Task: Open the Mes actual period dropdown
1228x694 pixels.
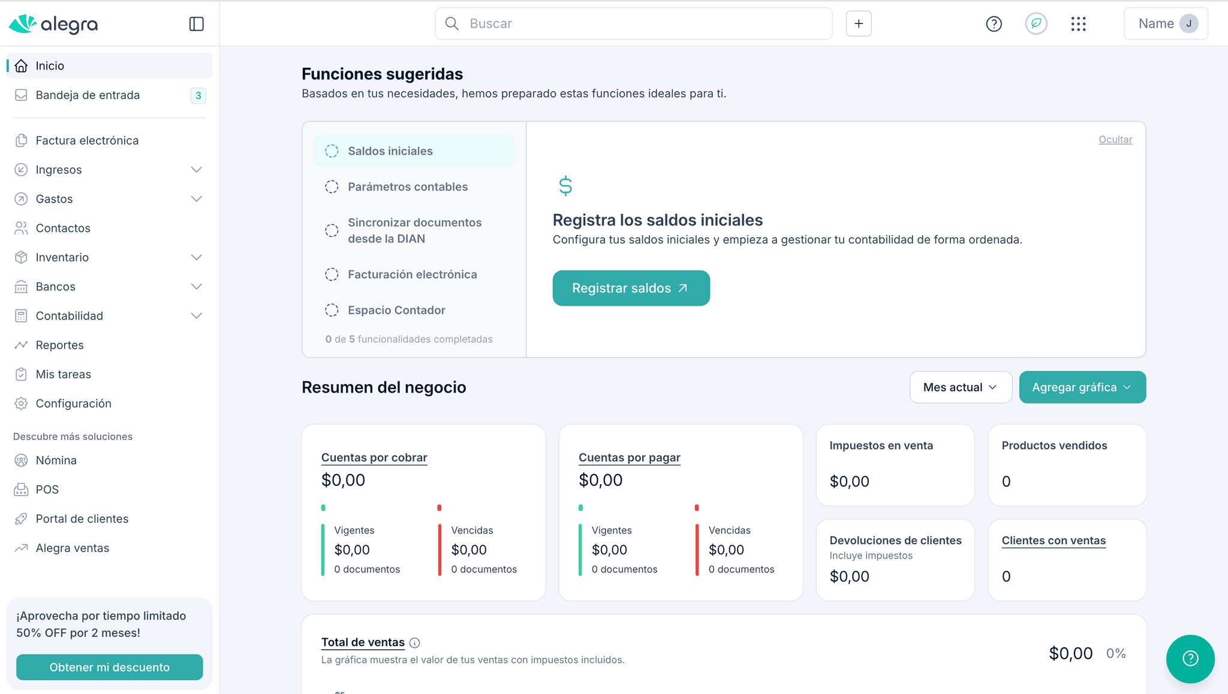Action: point(960,387)
